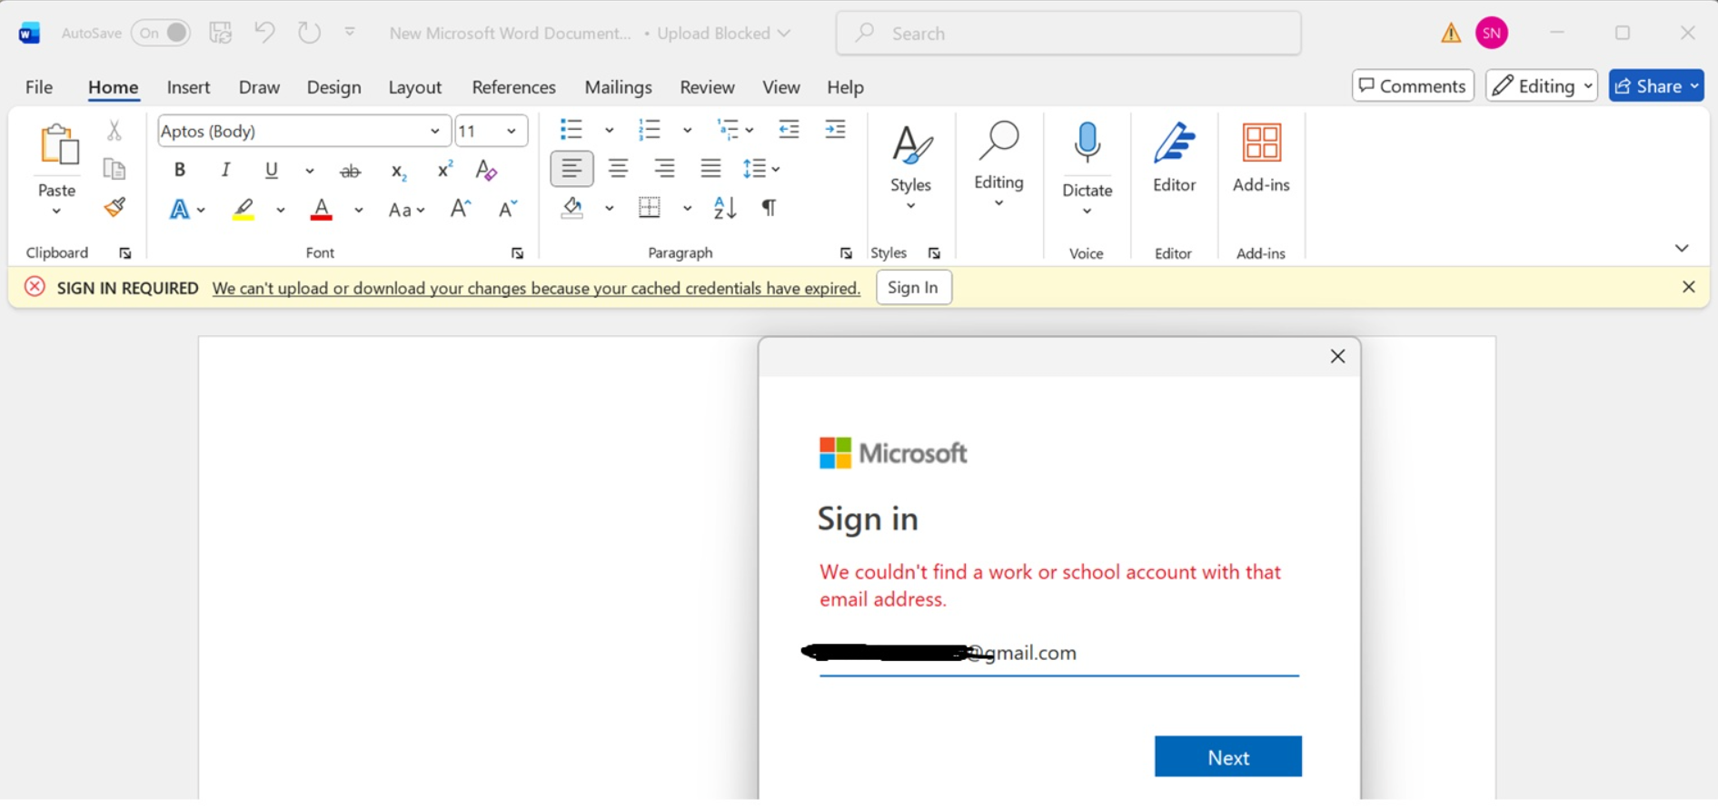The image size is (1718, 808).
Task: Apply the red font color
Action: (x=322, y=210)
